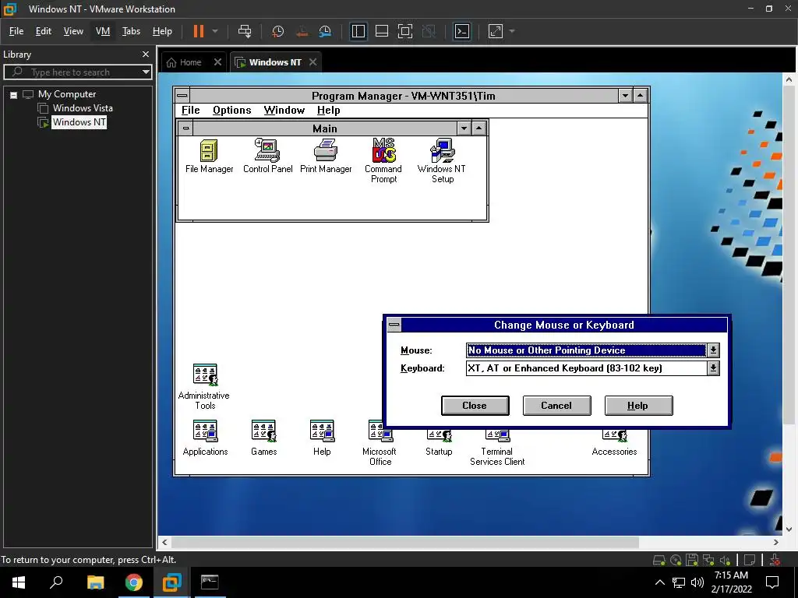Click the CD/DVD drive status icon

676,560
